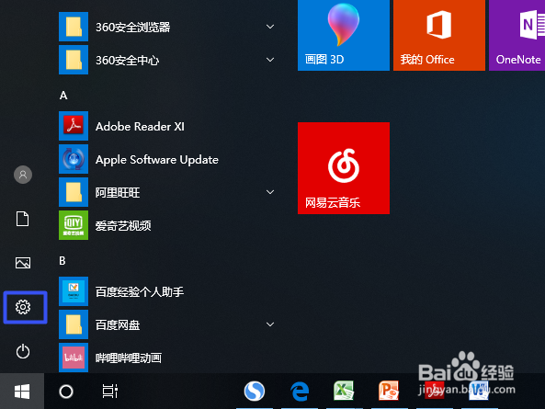
Task: Open the 我的 Office tile
Action: tap(439, 35)
